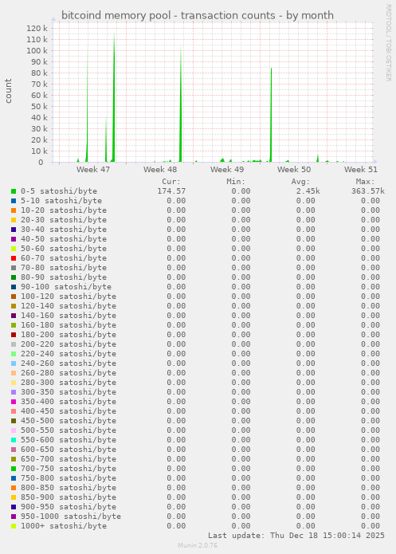
Task: Select the 180-200 satoshi/byte dark red swatch
Action: [x=14, y=335]
